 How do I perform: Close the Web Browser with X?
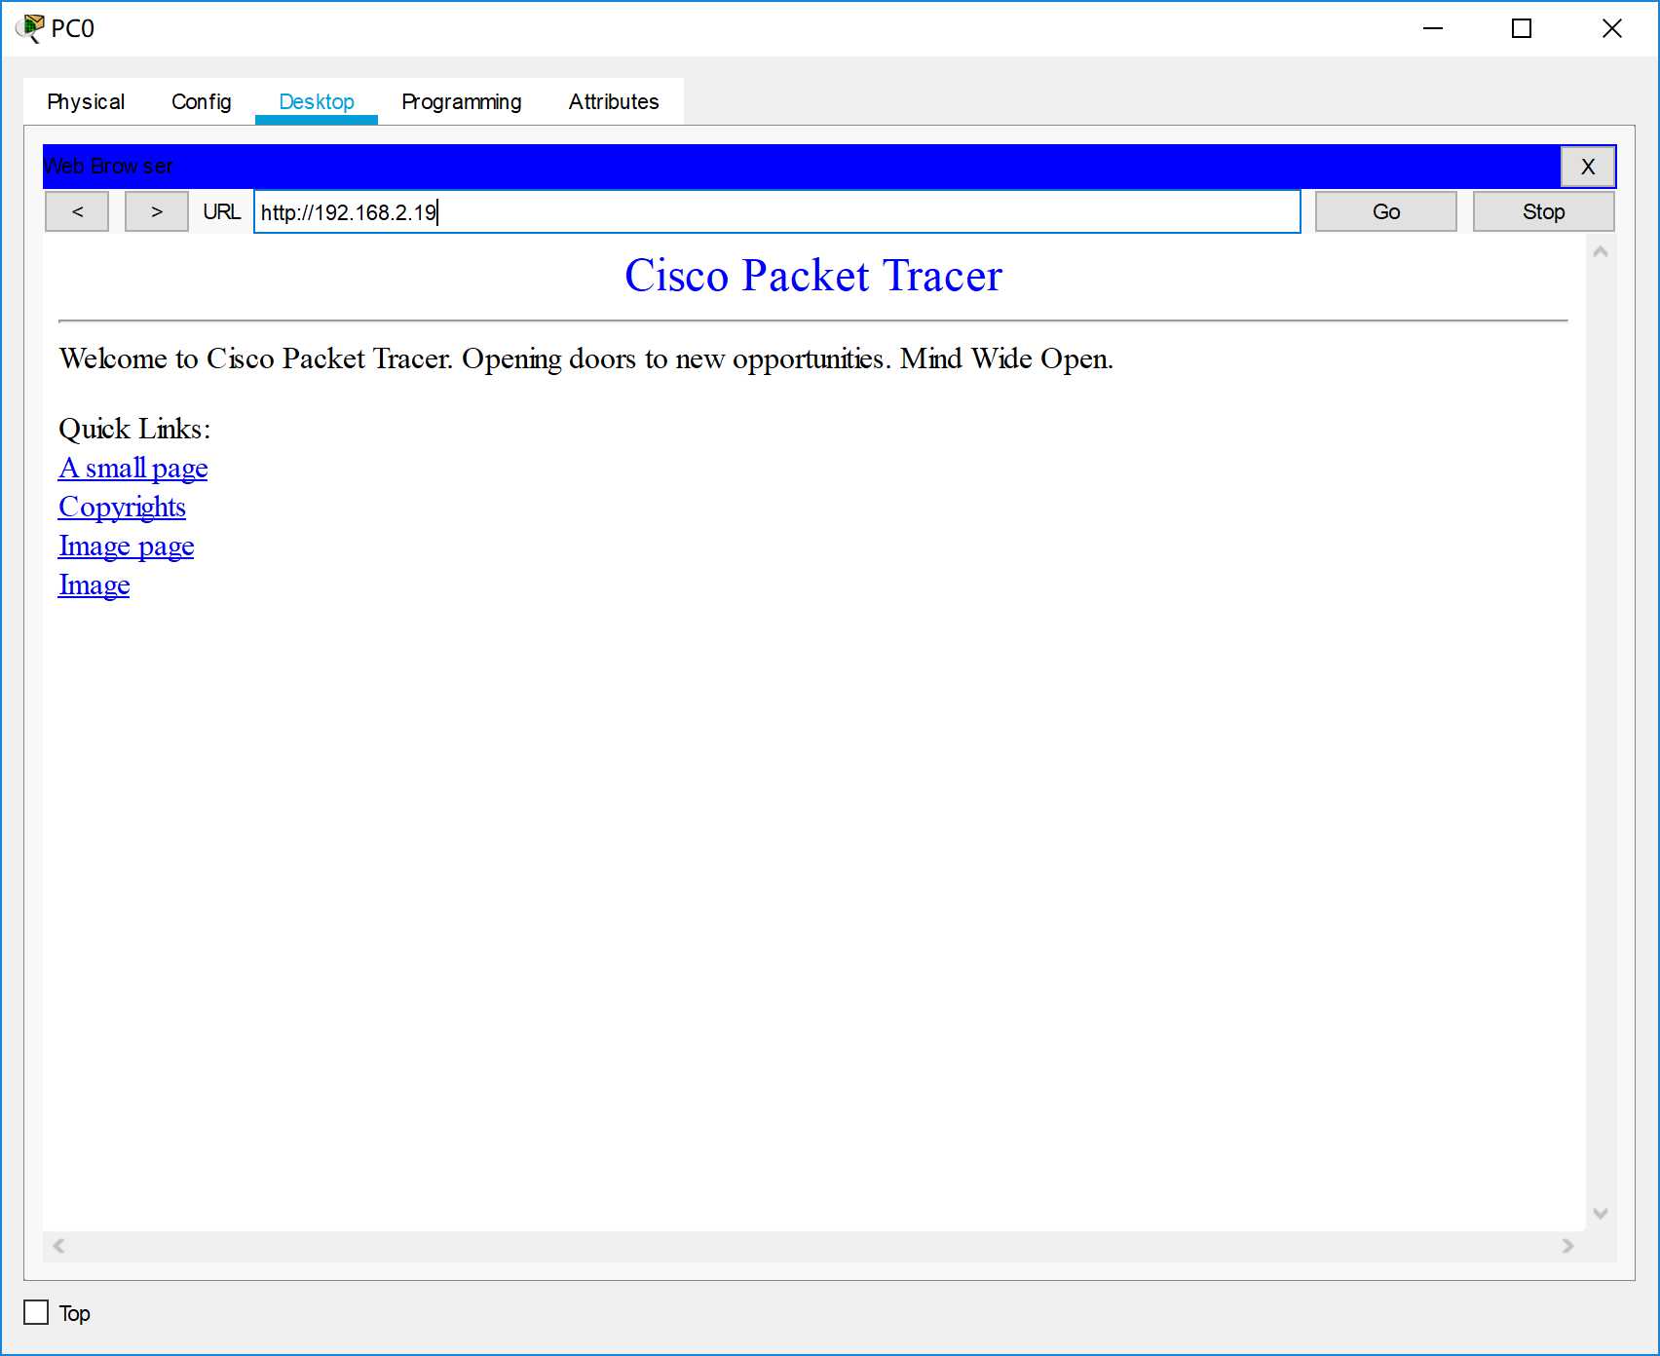[1588, 167]
